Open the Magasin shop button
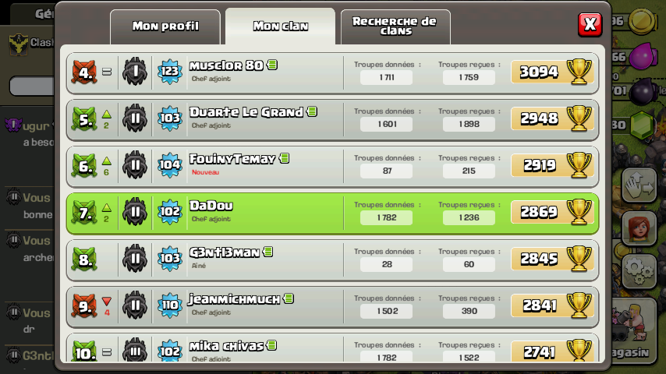 633,329
